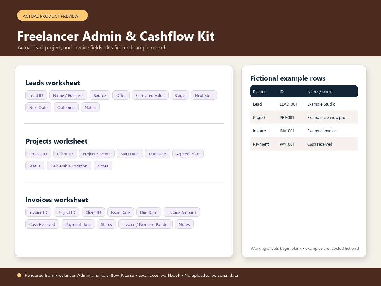This screenshot has width=381, height=286.
Task: Click the Invoice Amount chip
Action: pos(182,212)
